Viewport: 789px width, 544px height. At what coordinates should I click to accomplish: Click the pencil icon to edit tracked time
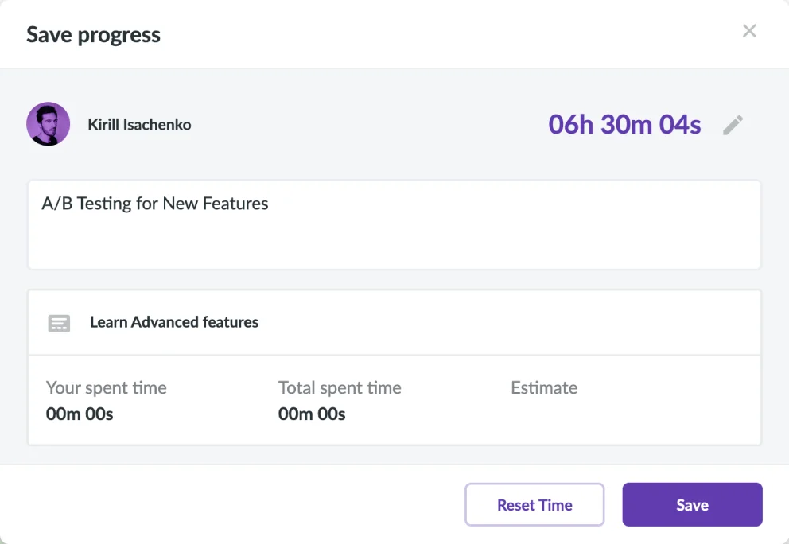point(733,125)
